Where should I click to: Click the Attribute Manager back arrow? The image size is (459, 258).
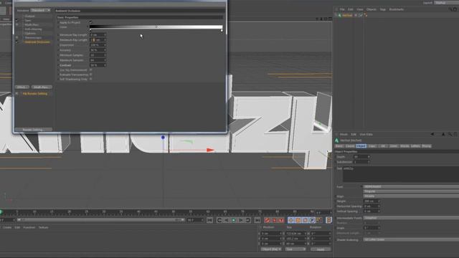click(432, 134)
